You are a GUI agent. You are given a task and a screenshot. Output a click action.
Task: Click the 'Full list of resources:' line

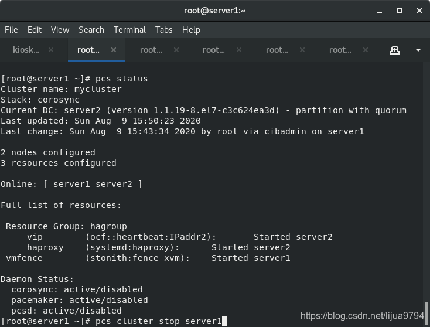[61, 205]
